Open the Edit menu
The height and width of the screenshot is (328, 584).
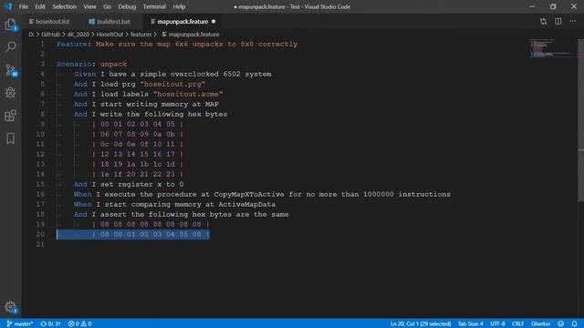tap(40, 6)
